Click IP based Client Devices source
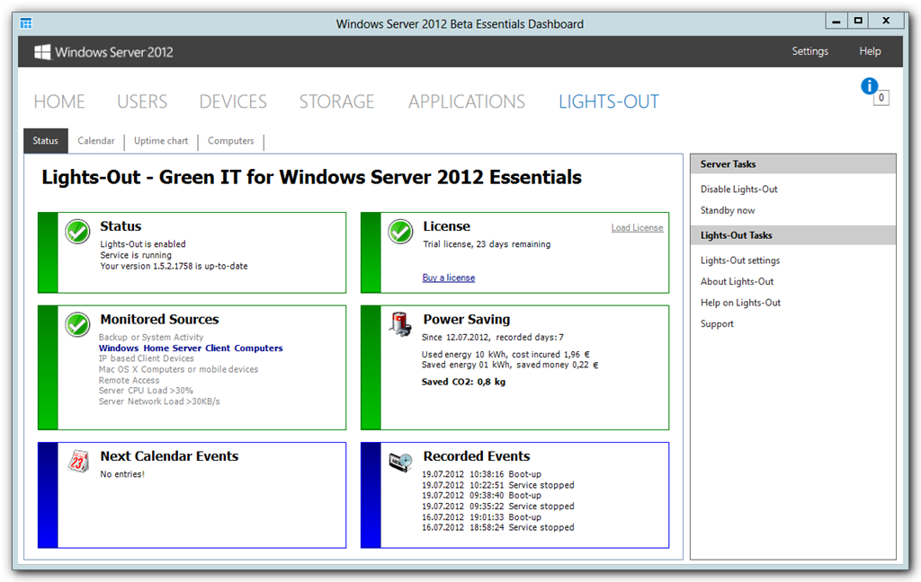This screenshot has width=921, height=582. click(147, 358)
